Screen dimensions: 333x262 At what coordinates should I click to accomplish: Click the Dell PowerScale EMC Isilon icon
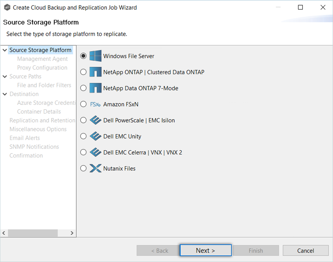95,120
